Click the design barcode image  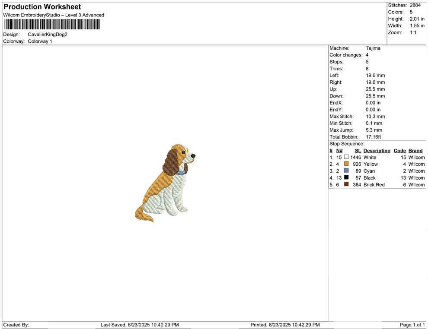click(x=52, y=25)
